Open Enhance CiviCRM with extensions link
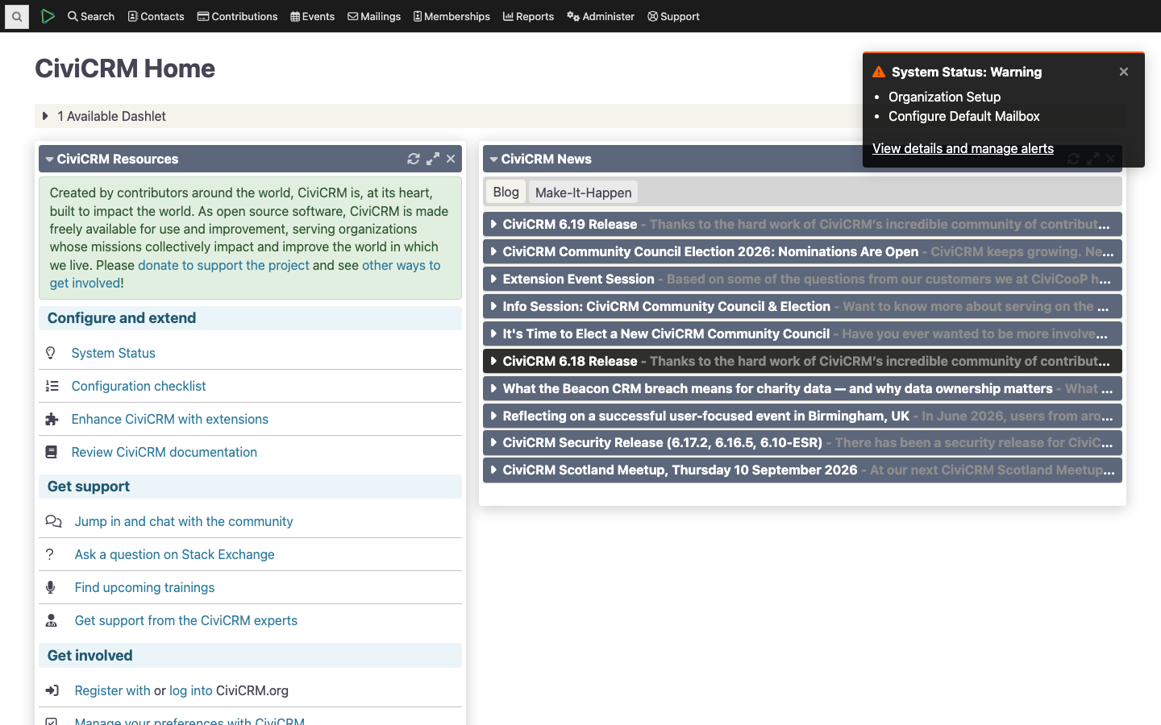1161x725 pixels. 170,419
